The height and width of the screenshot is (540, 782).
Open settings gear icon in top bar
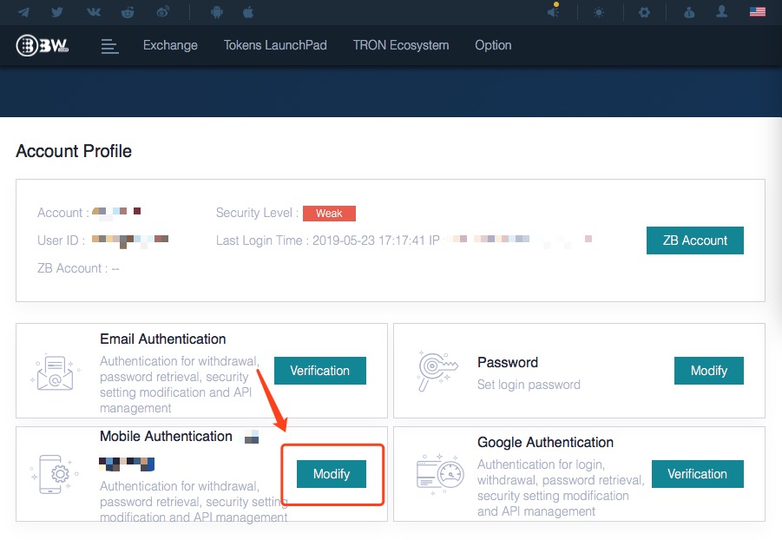(643, 12)
